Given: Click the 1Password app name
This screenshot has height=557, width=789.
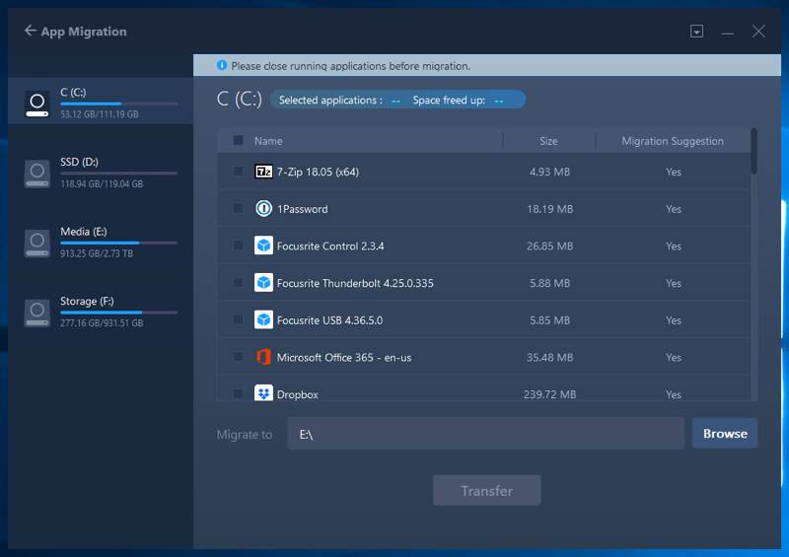Looking at the screenshot, I should 303,209.
